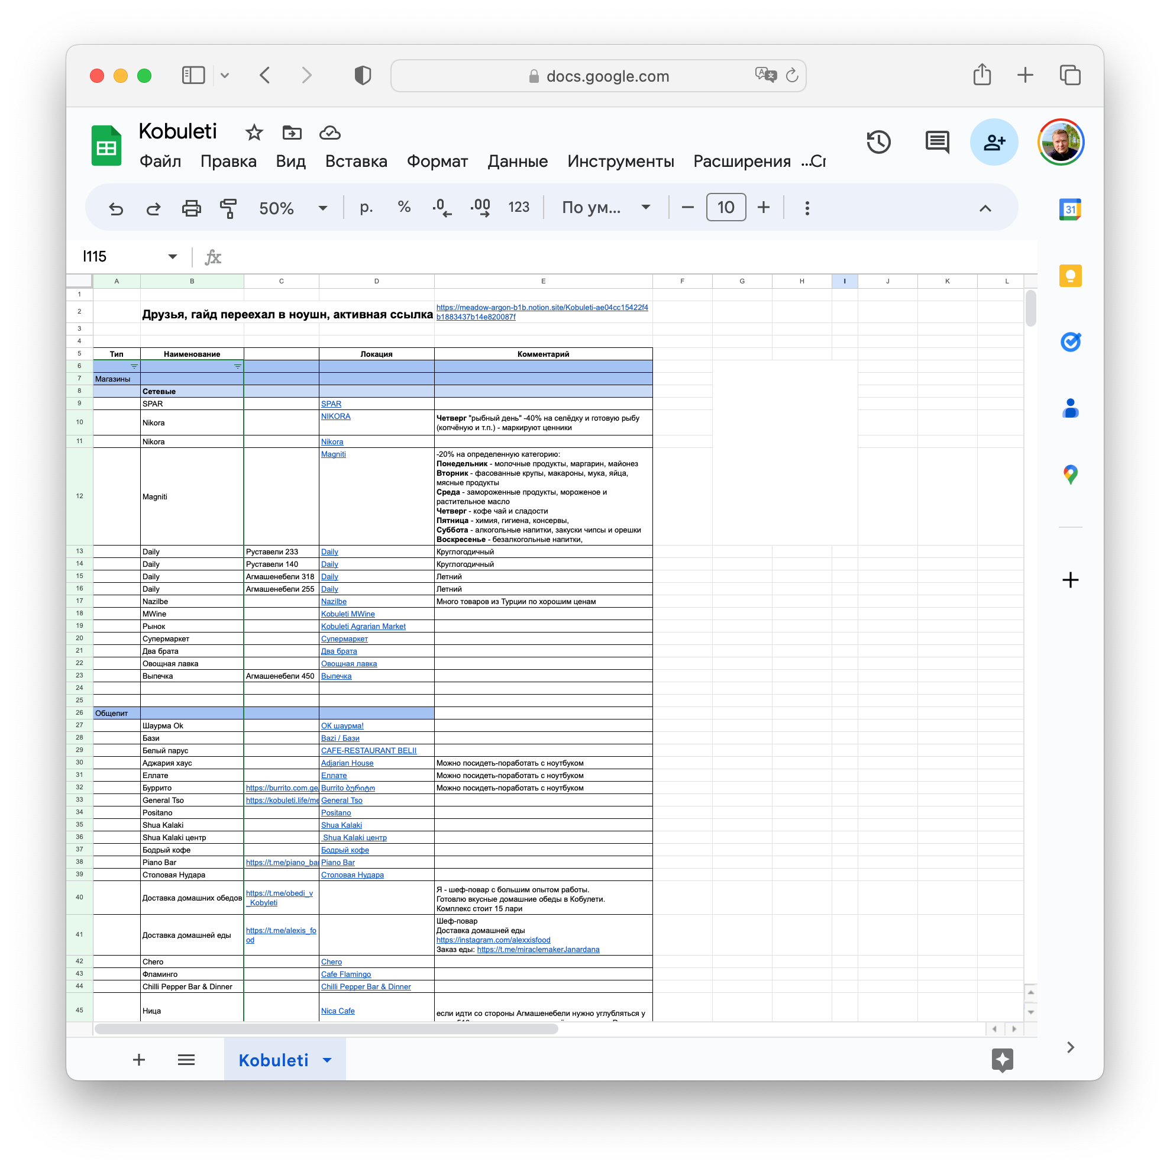Image resolution: width=1170 pixels, height=1168 pixels.
Task: Move document with folder icon
Action: 292,133
